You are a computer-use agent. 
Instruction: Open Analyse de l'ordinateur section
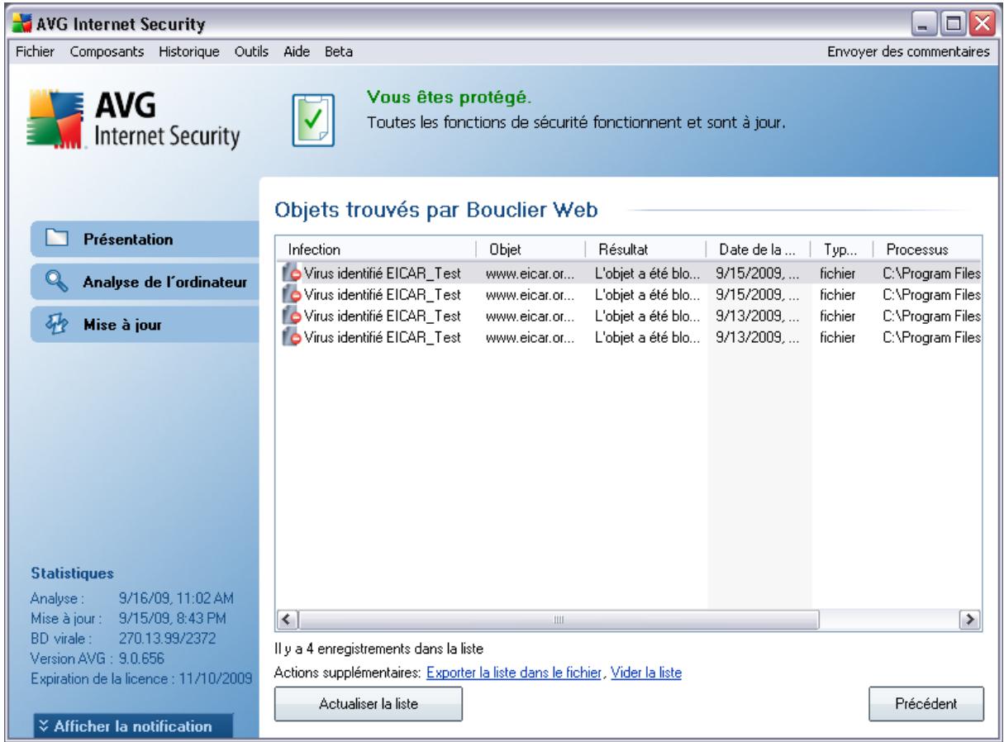[x=145, y=283]
